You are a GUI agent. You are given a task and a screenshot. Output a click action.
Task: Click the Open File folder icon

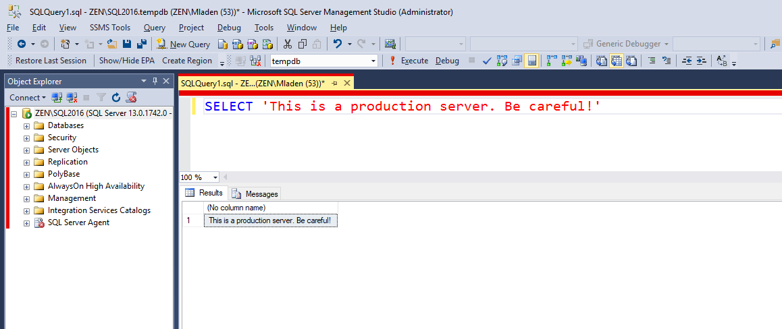click(112, 44)
